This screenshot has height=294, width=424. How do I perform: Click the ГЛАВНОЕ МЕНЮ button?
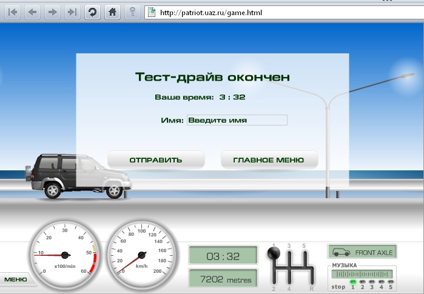pos(269,160)
